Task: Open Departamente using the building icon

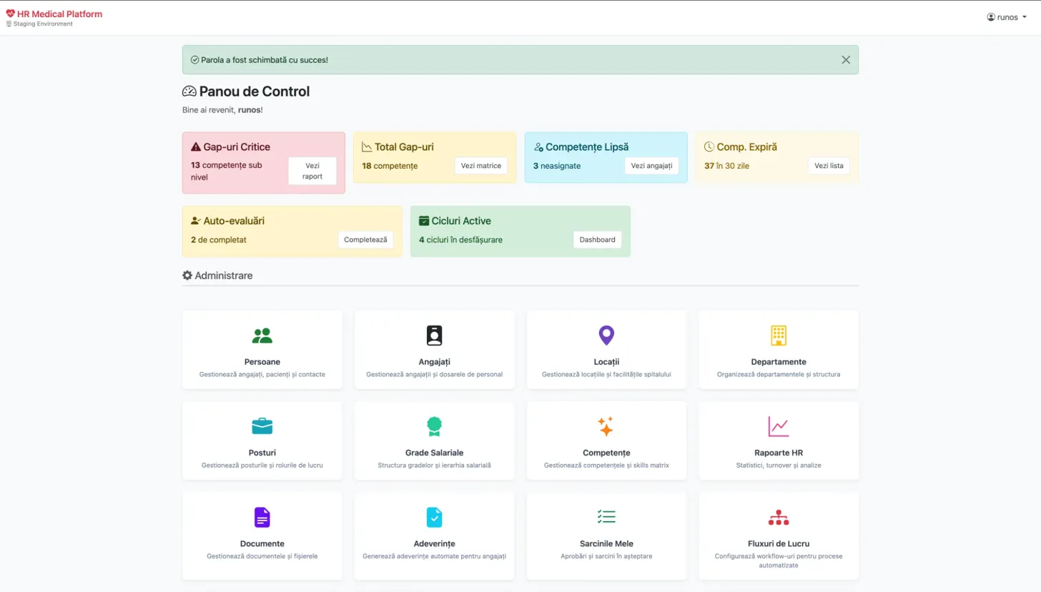Action: tap(778, 335)
